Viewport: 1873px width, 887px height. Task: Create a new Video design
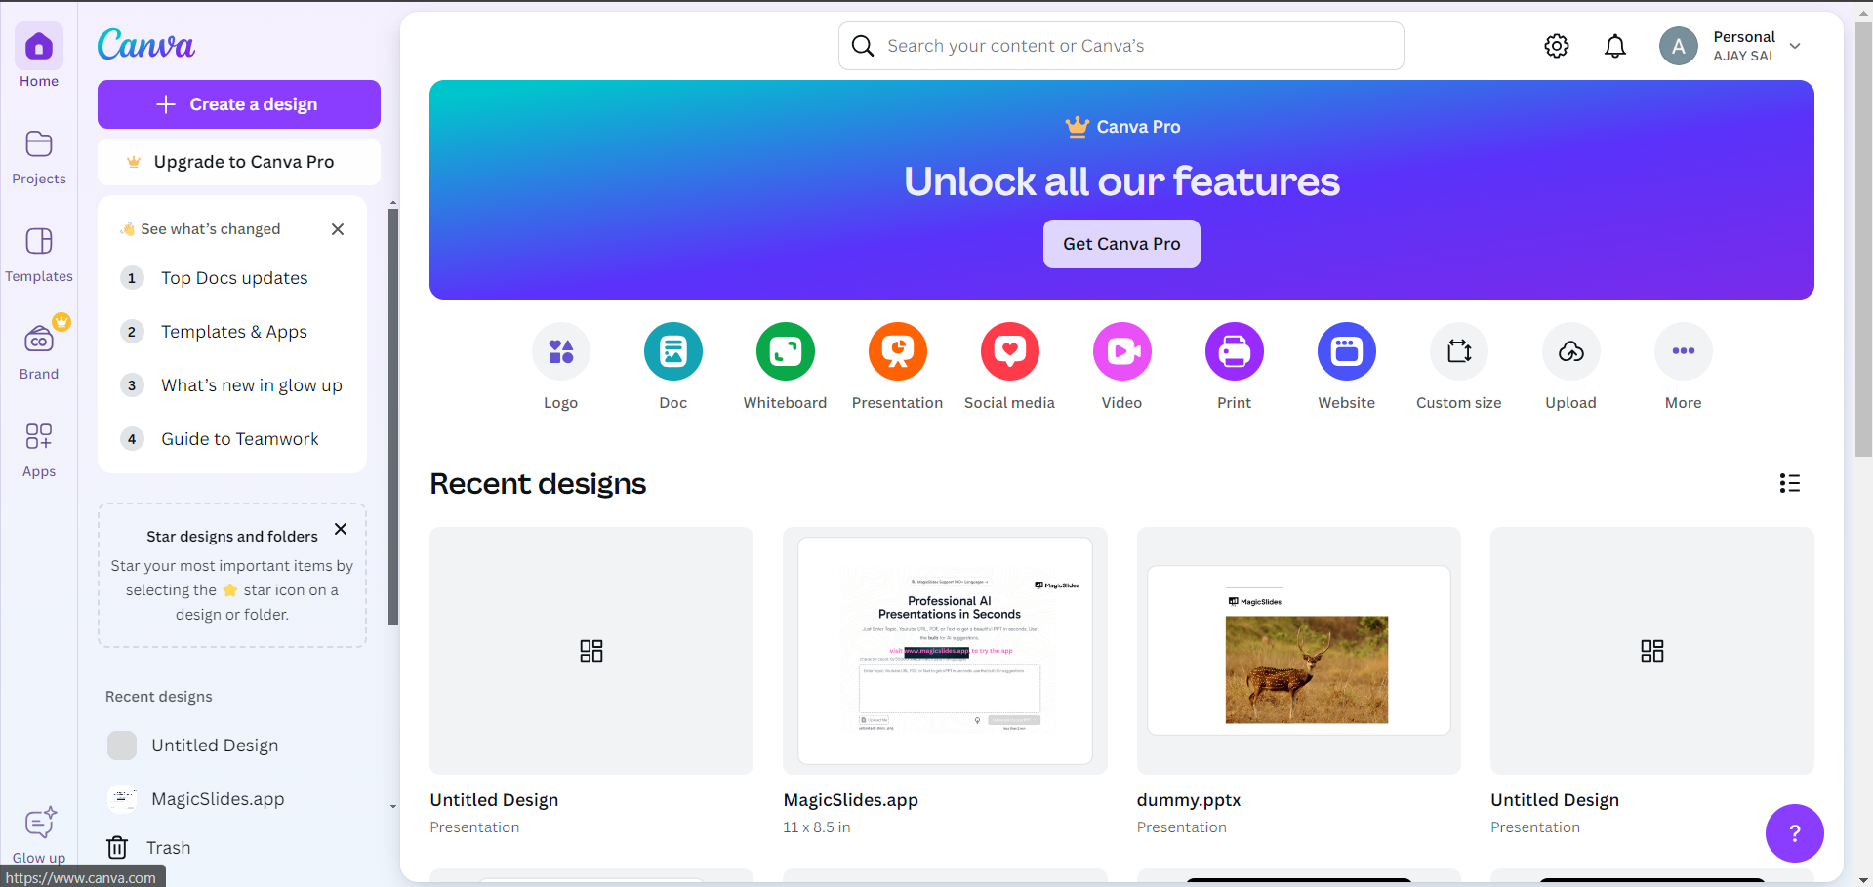(x=1122, y=351)
